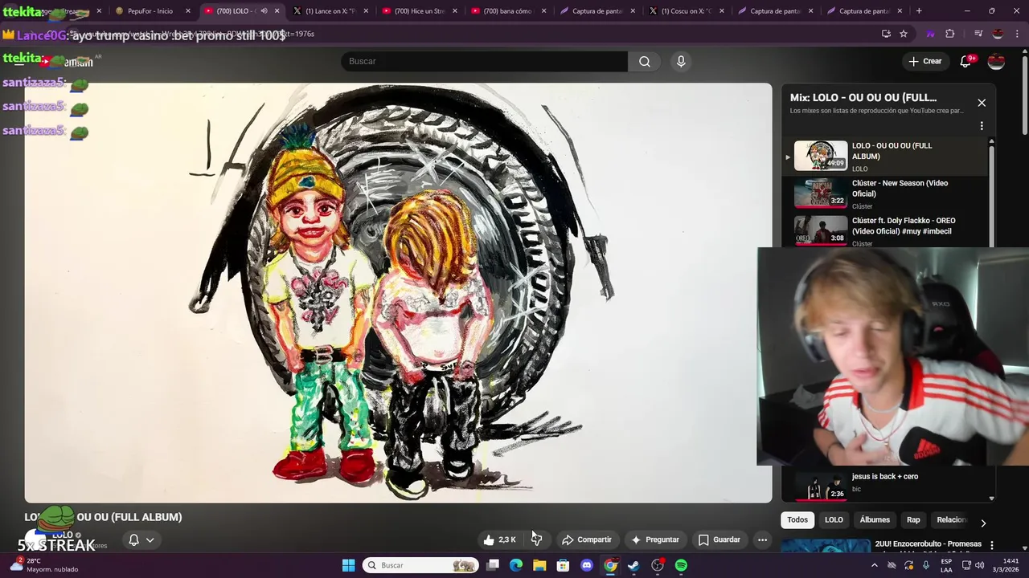Screen dimensions: 1029x578
Task: Open Microsoft Store from taskbar
Action: 563,565
